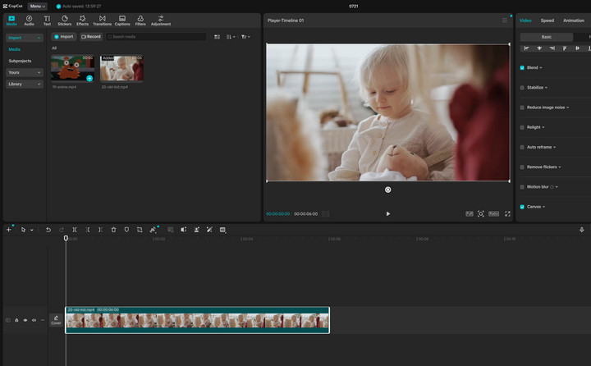Click the fullscreen preview icon
Viewport: 591px width, 366px height.
[x=508, y=213]
